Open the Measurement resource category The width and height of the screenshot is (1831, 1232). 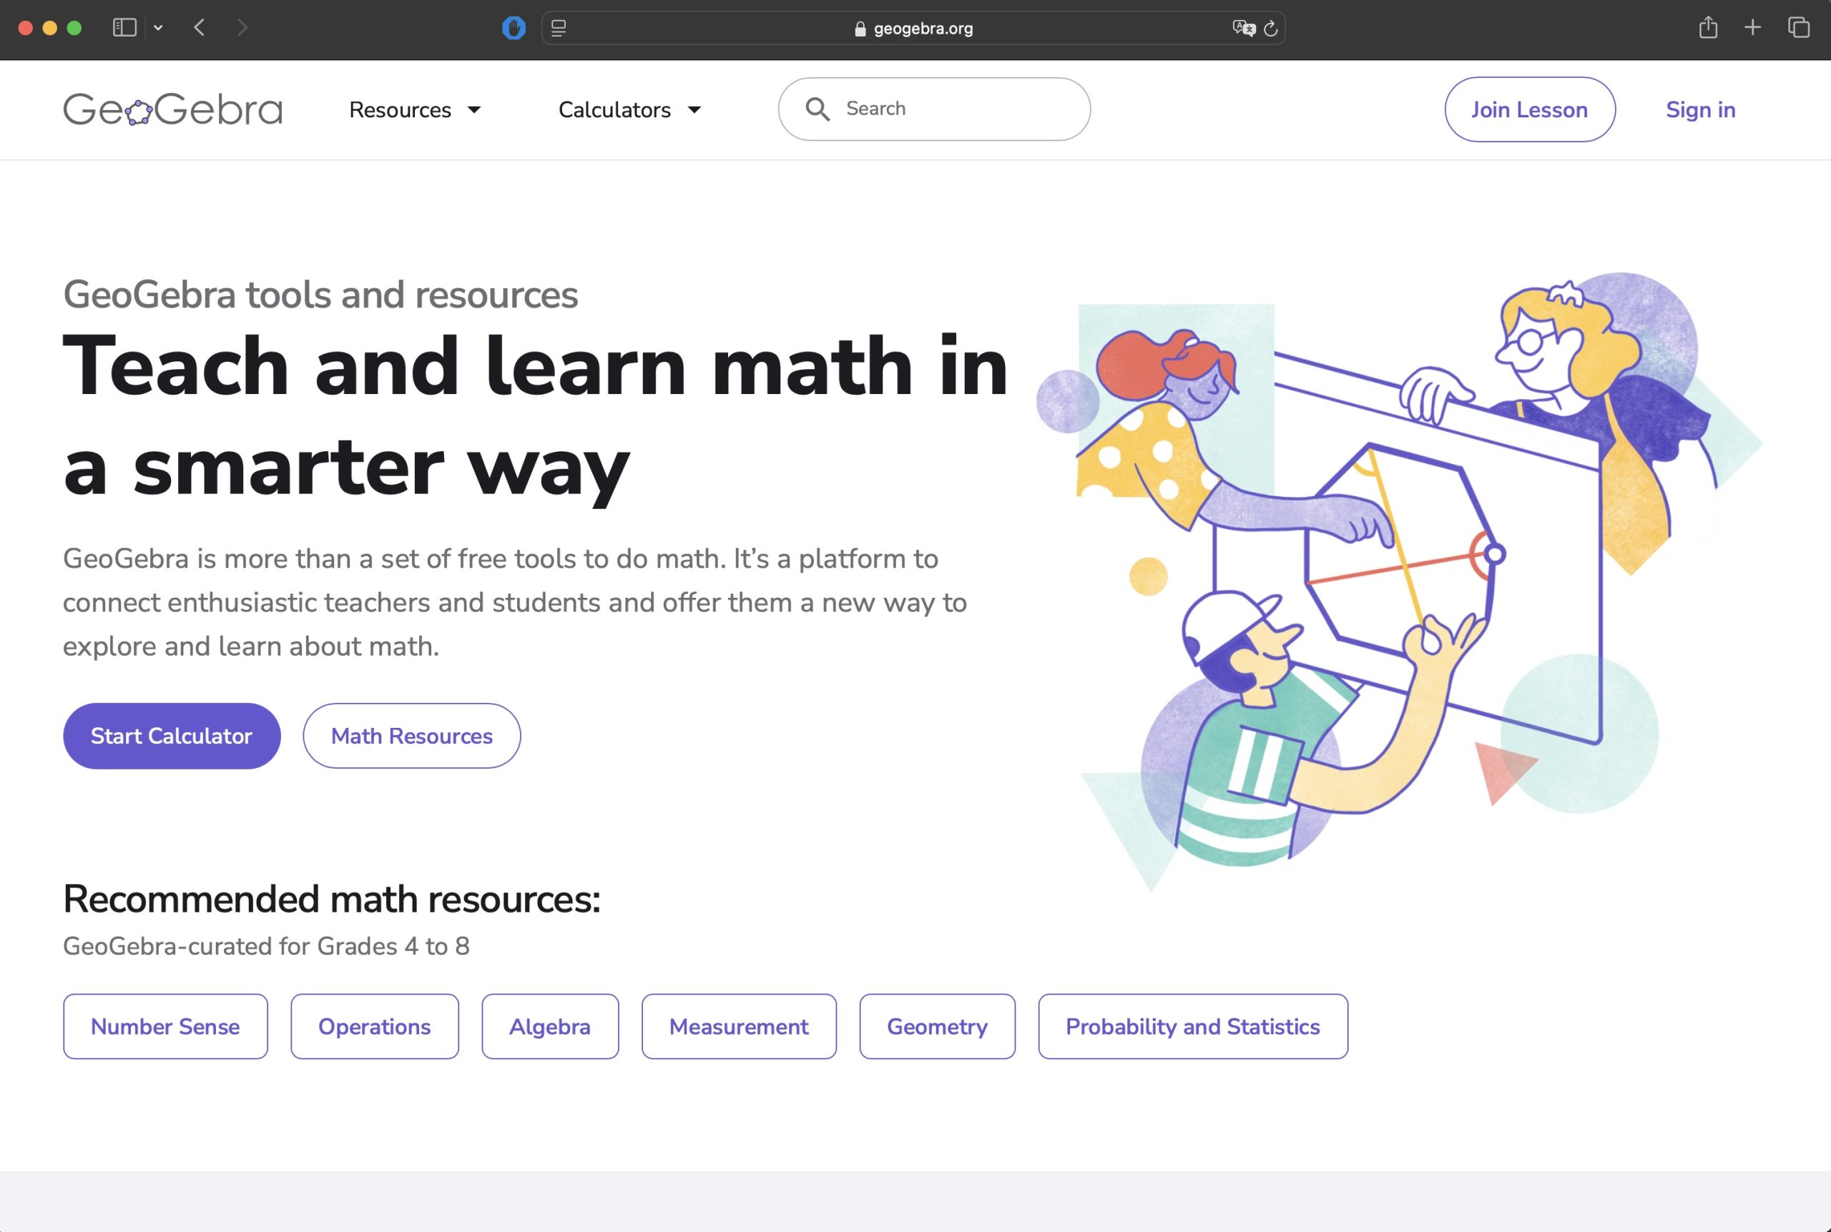point(739,1026)
